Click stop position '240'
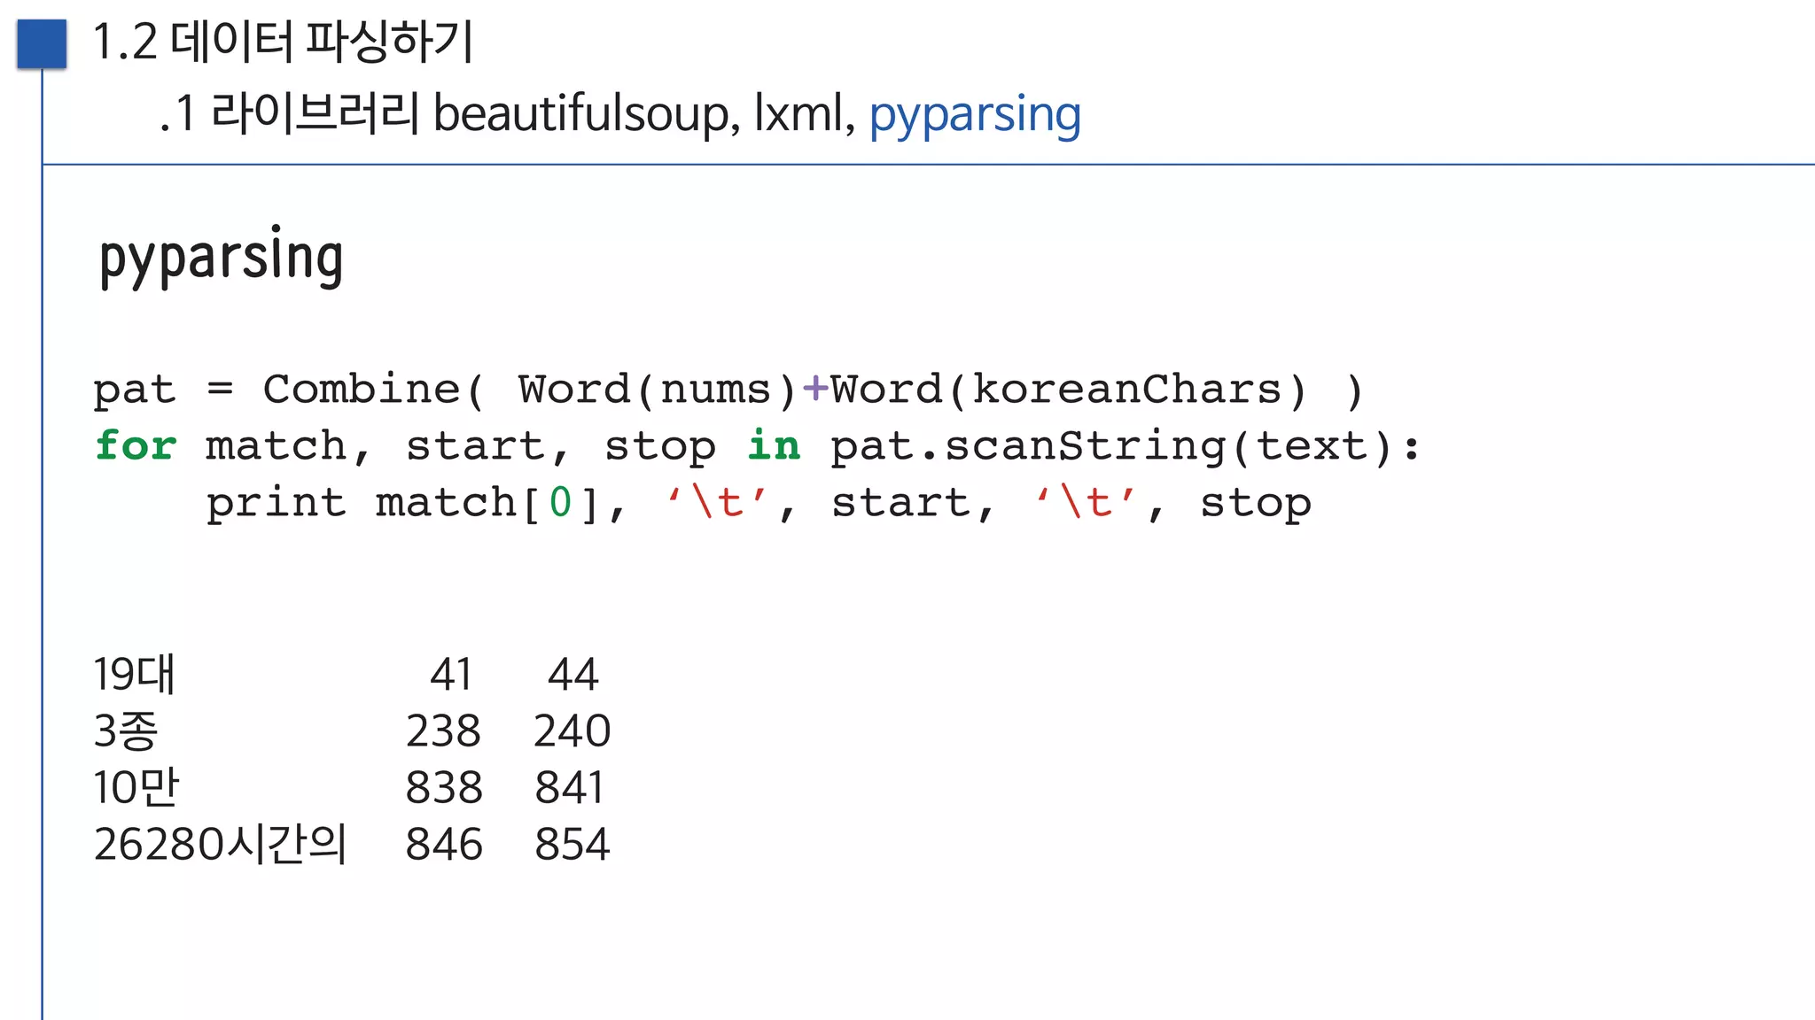The width and height of the screenshot is (1815, 1020). click(x=573, y=731)
